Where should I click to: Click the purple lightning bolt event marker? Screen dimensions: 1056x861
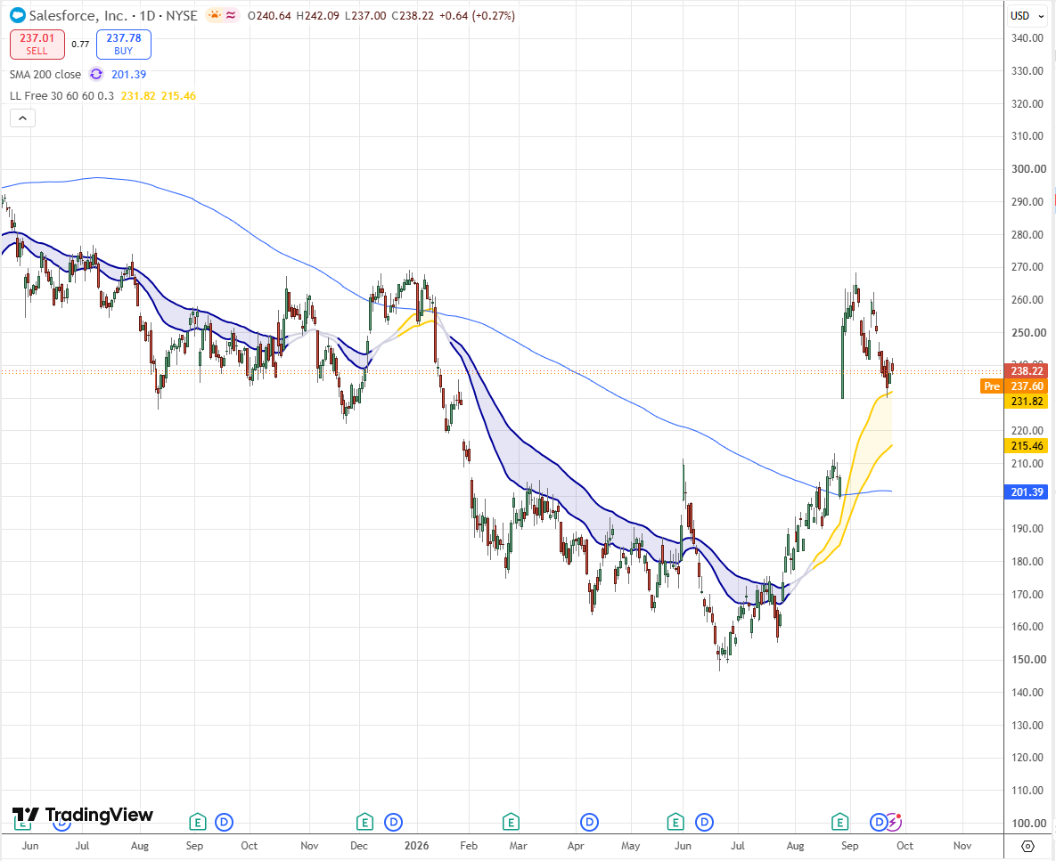pos(892,821)
